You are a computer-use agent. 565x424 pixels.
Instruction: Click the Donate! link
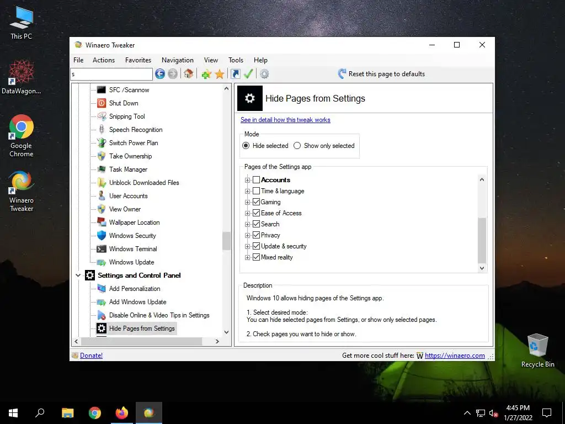pyautogui.click(x=91, y=356)
